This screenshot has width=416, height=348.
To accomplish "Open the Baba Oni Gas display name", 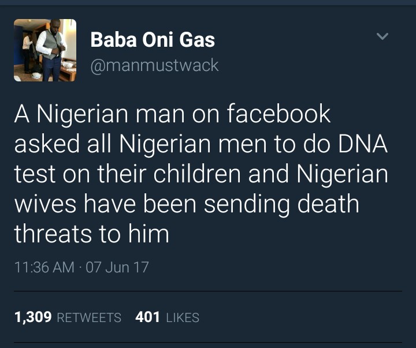I will [x=153, y=39].
